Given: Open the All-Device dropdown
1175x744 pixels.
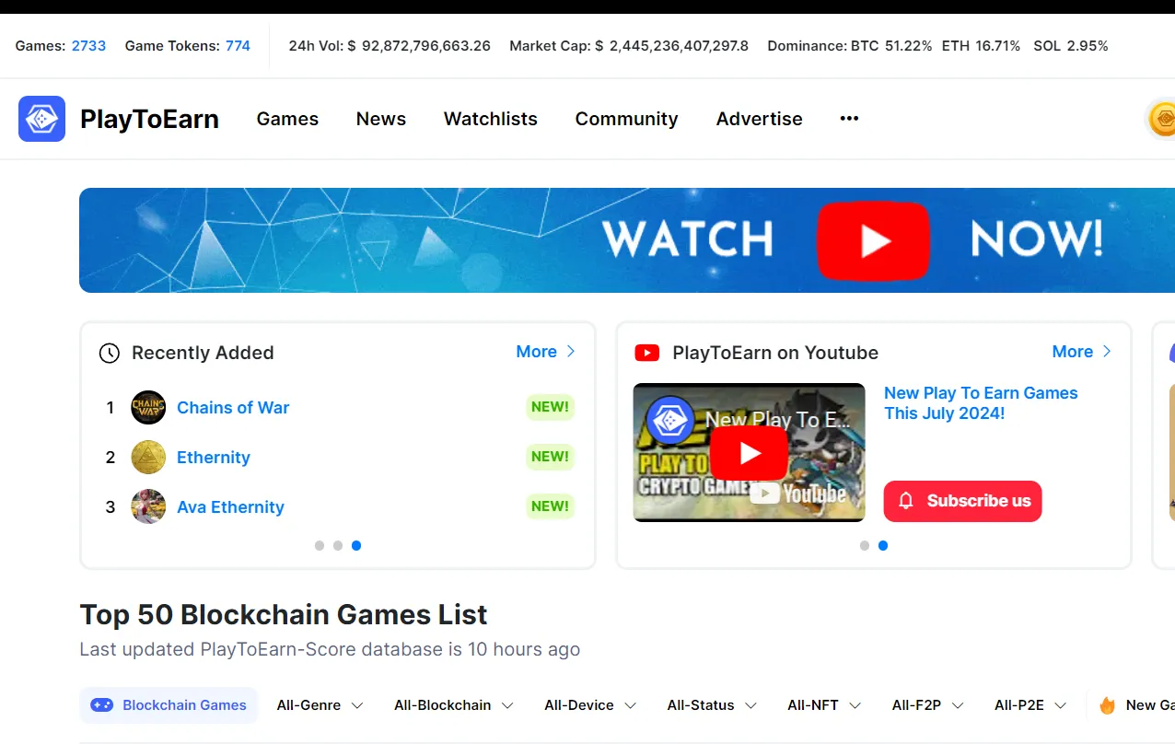Looking at the screenshot, I should (590, 705).
